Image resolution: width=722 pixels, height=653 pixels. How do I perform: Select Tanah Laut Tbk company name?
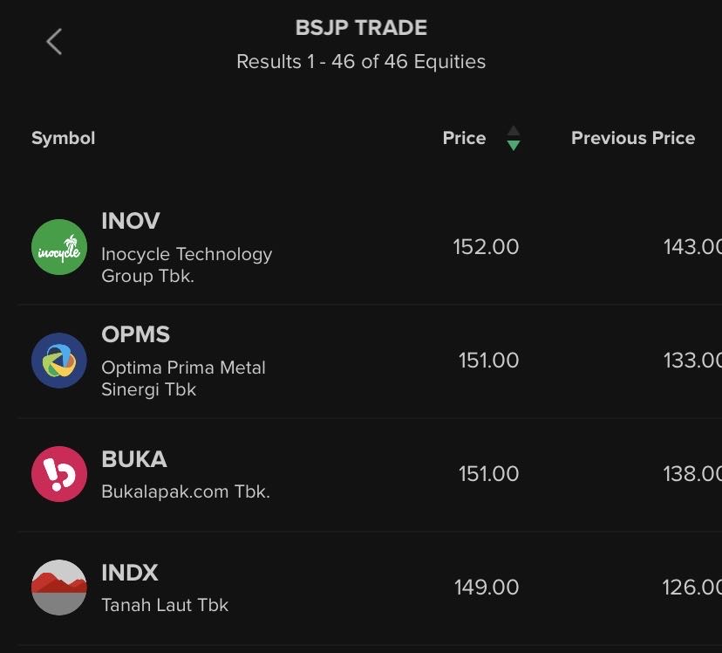tap(165, 605)
